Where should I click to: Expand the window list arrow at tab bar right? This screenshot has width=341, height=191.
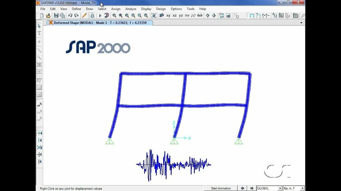[301, 23]
